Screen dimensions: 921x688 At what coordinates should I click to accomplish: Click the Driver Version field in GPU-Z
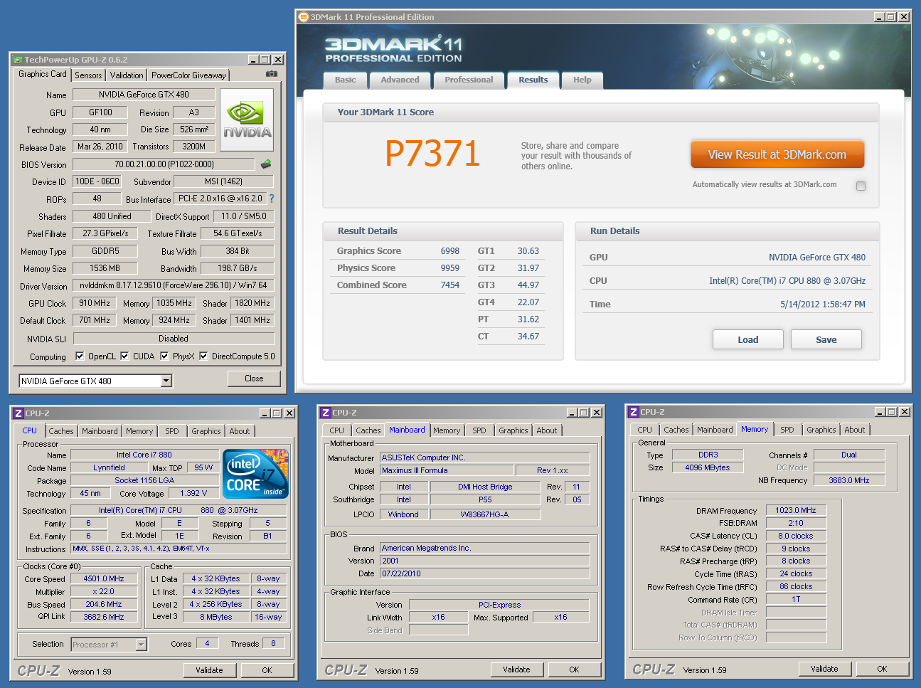(x=173, y=285)
